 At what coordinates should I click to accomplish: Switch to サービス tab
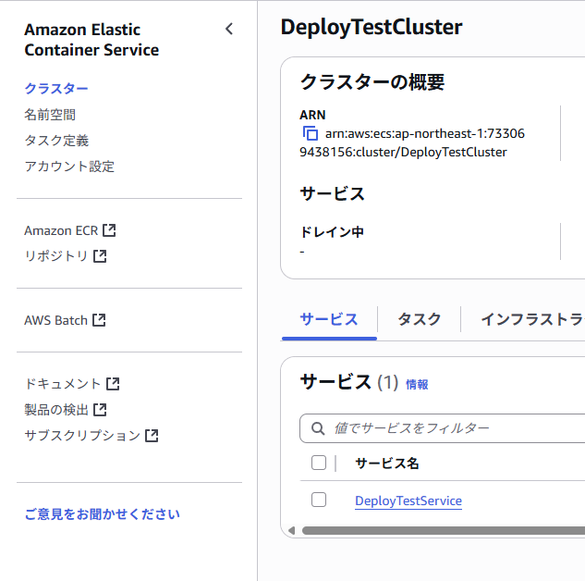329,319
